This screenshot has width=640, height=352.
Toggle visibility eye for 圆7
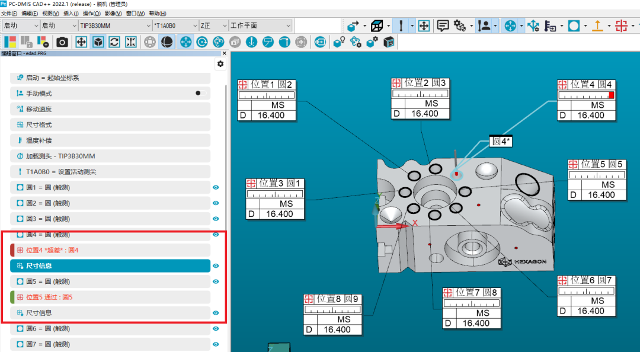pos(216,344)
